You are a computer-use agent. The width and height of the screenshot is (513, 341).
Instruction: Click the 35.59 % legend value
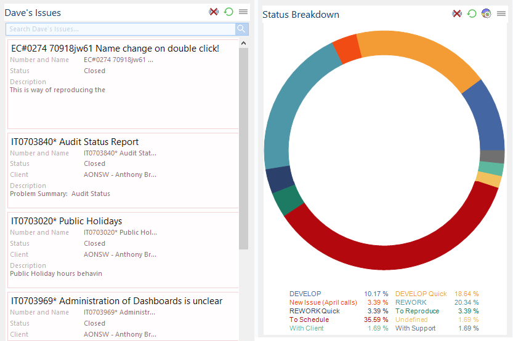pyautogui.click(x=376, y=319)
